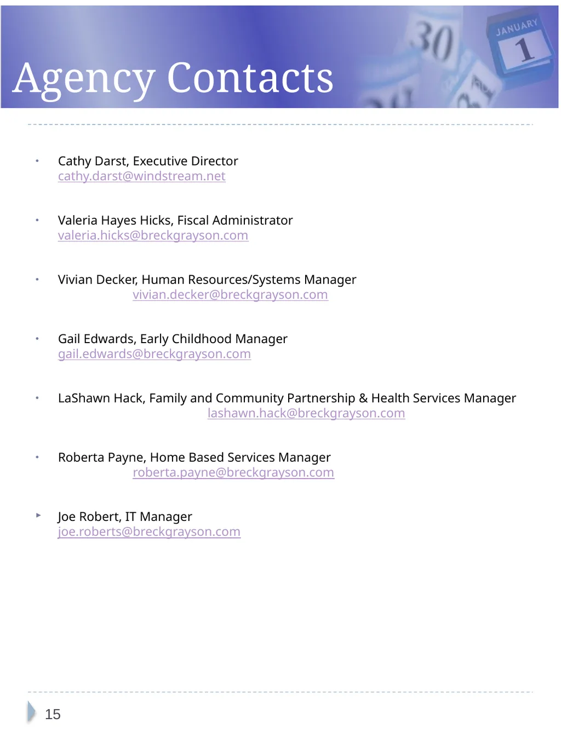This screenshot has width=561, height=747.
Task: Click the slide number 15
Action: pyautogui.click(x=53, y=714)
